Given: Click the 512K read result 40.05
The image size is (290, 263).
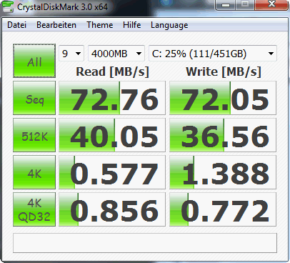Looking at the screenshot, I should (x=112, y=135).
